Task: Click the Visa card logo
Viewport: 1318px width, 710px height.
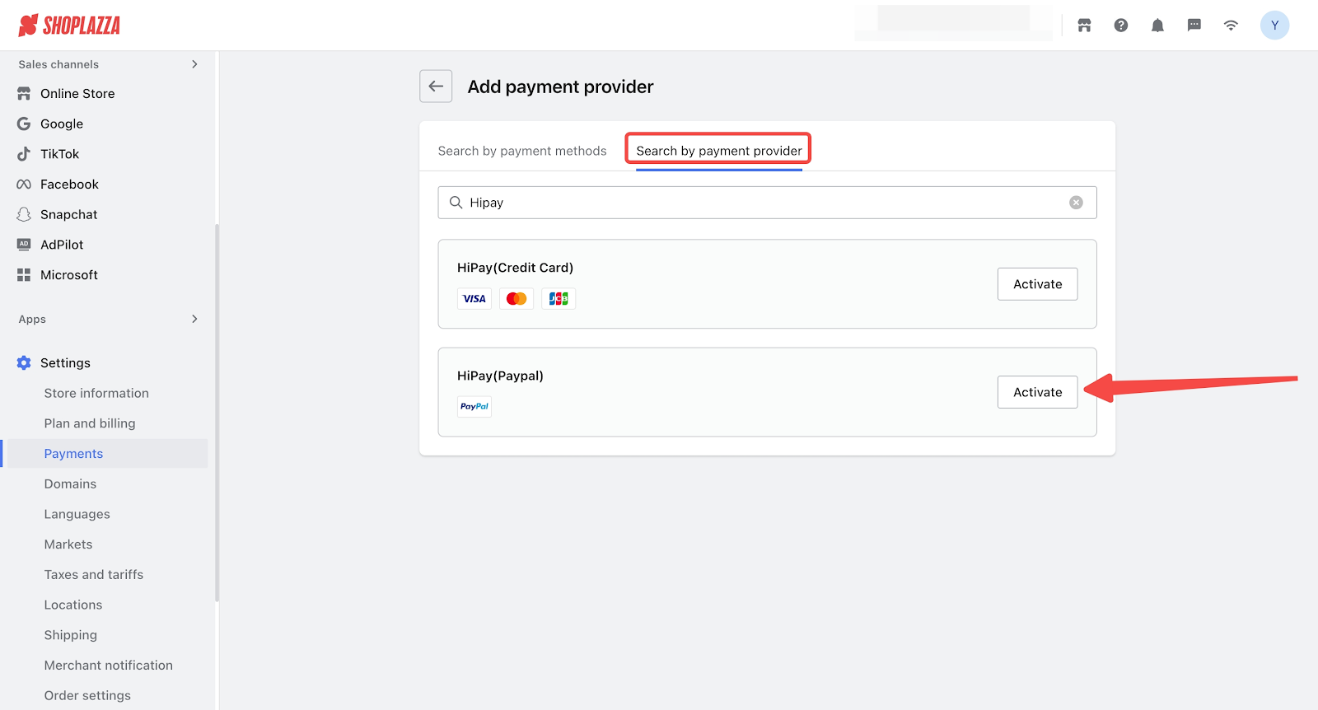Action: point(474,298)
